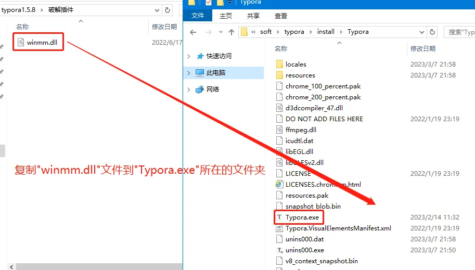
Task: Select 网络 in navigation pane
Action: point(213,89)
